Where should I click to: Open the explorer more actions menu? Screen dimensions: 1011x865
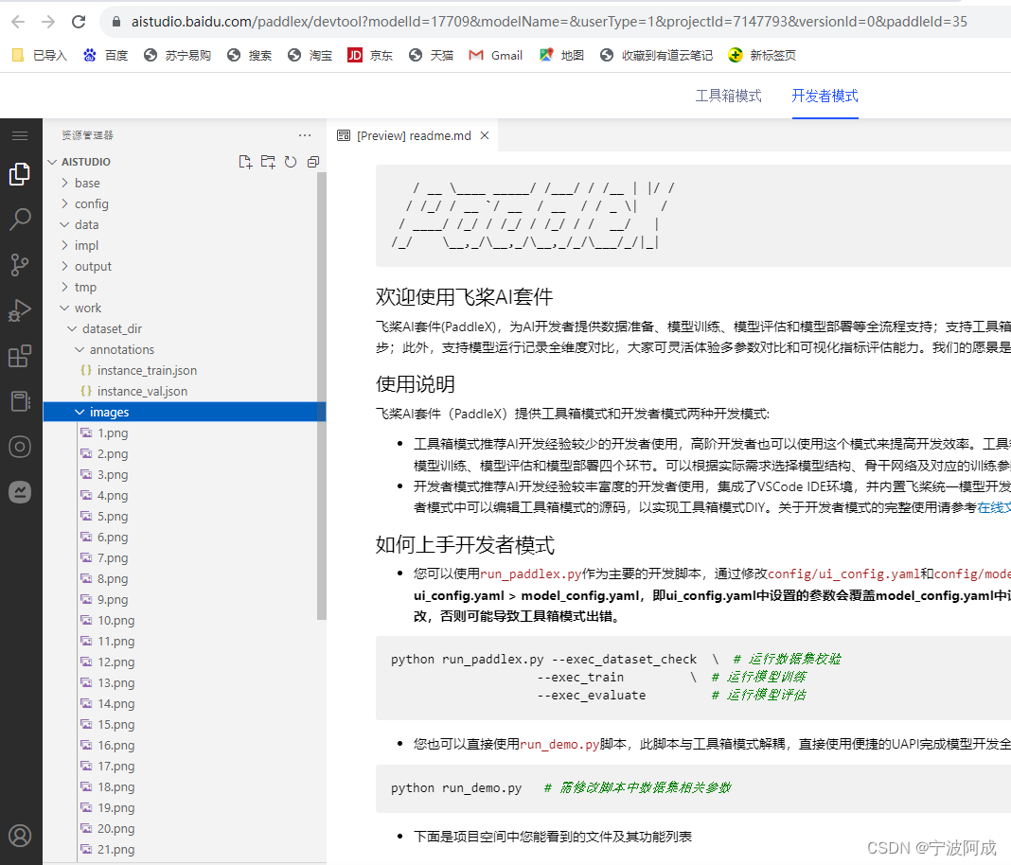[x=304, y=135]
